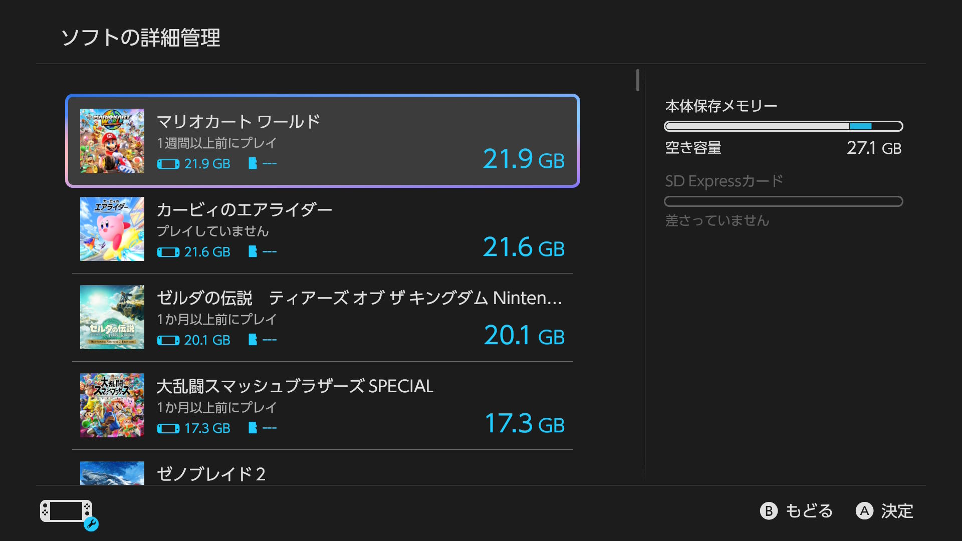The width and height of the screenshot is (962, 541).
Task: Click the console storage icon in Zelda row
Action: (168, 341)
